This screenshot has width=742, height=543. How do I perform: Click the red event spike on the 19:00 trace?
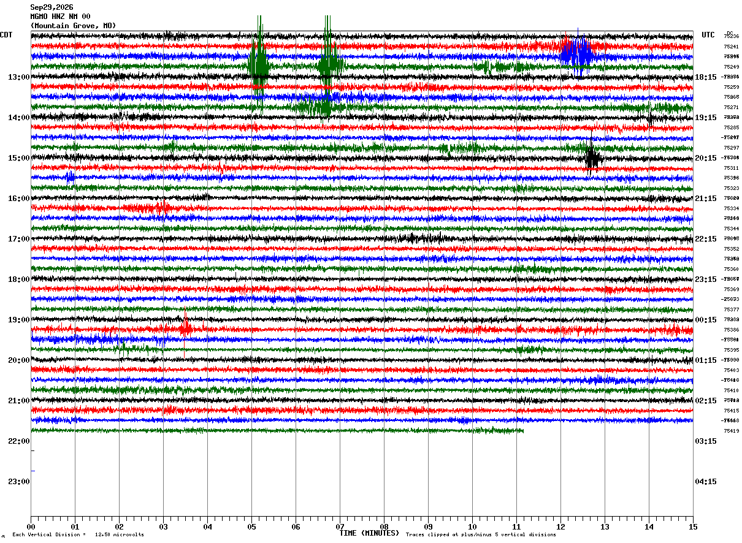point(185,330)
